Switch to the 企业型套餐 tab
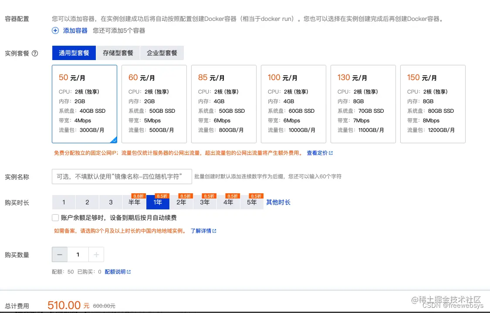The width and height of the screenshot is (490, 313). [x=162, y=52]
